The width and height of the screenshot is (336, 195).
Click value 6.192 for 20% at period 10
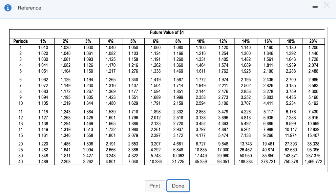click(313, 103)
